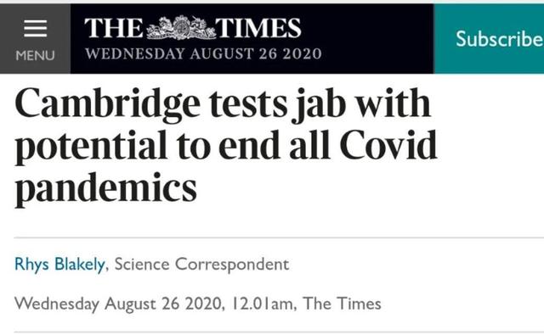Click the empty dark area of the masthead bar
544x335 pixels.
378,38
